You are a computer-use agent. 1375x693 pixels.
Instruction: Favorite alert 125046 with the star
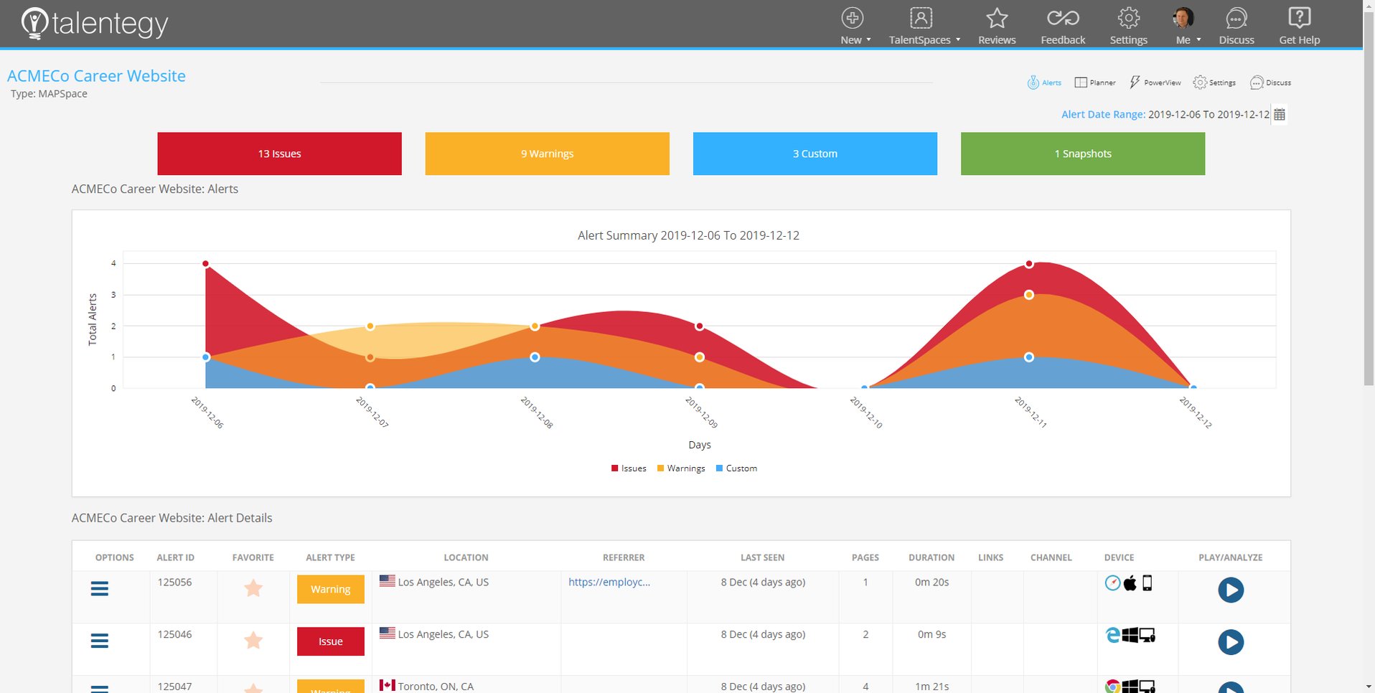point(253,640)
